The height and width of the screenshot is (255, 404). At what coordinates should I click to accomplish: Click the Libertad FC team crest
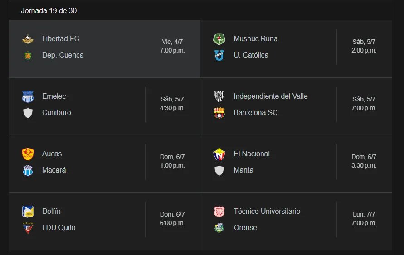[x=28, y=39]
